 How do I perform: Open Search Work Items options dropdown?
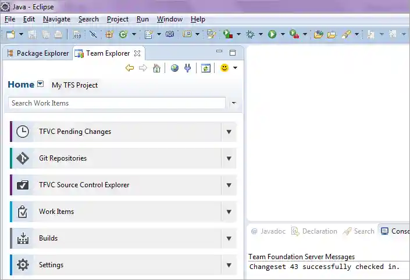pyautogui.click(x=234, y=103)
